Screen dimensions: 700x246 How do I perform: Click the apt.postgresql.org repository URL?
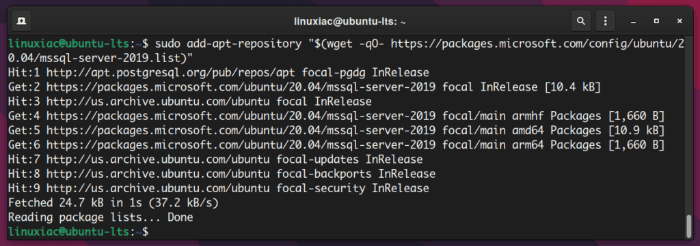[171, 72]
